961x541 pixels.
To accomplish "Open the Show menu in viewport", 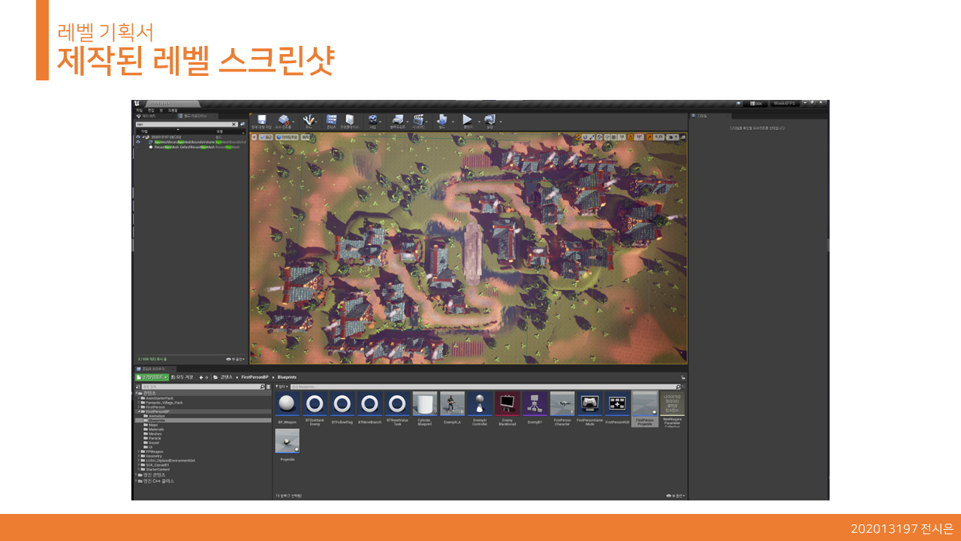I will pos(305,138).
